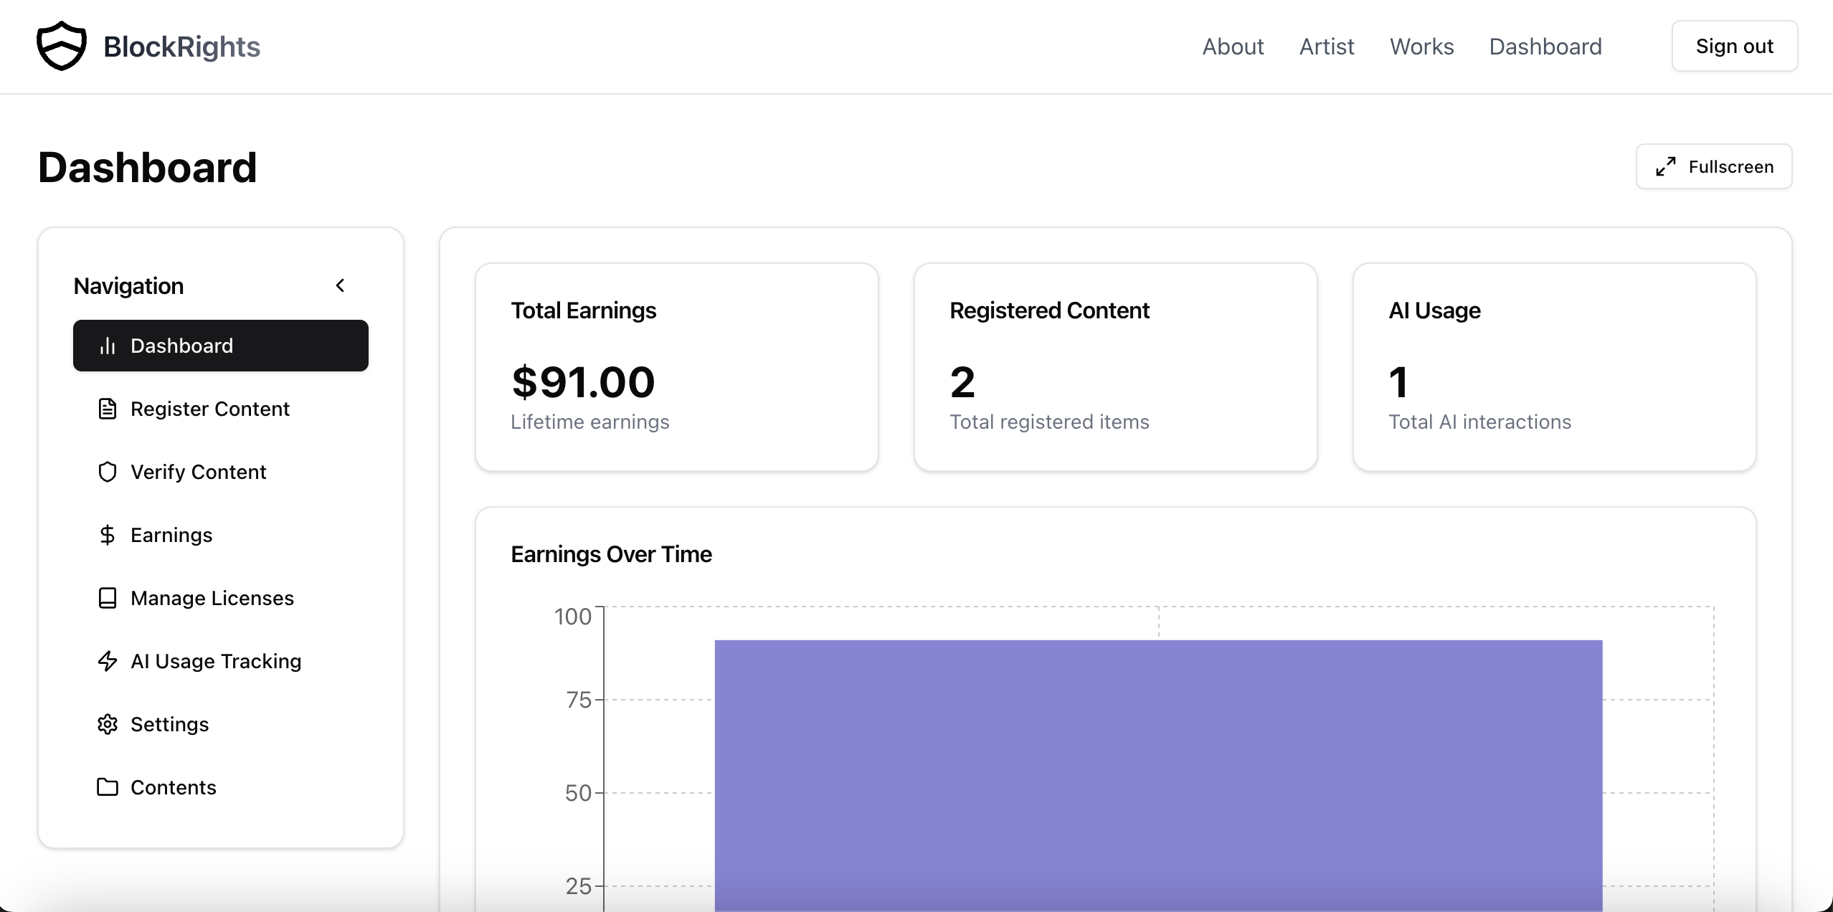The height and width of the screenshot is (912, 1833).
Task: Click the dollar sign Earnings icon
Action: pyautogui.click(x=108, y=535)
